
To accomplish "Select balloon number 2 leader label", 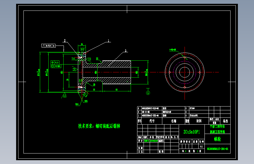I will (65, 41).
